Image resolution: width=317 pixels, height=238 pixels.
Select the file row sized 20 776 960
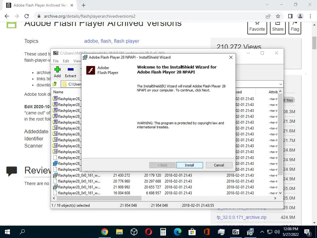(x=165, y=181)
